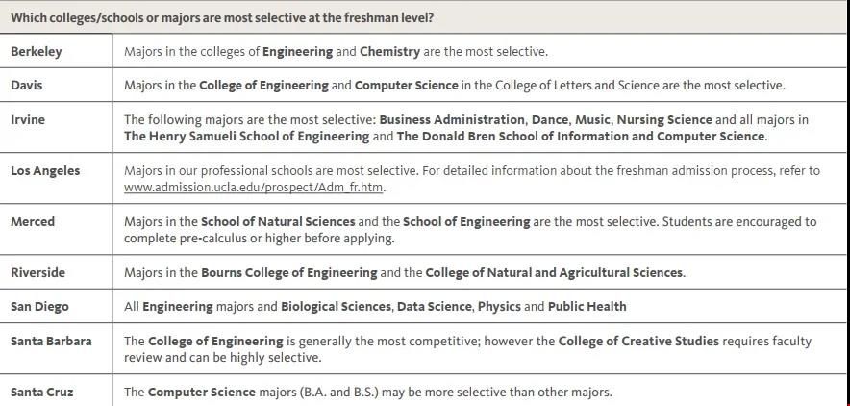The image size is (850, 406).
Task: Click the bold Data Science text in the San Diego row
Action: tap(435, 306)
